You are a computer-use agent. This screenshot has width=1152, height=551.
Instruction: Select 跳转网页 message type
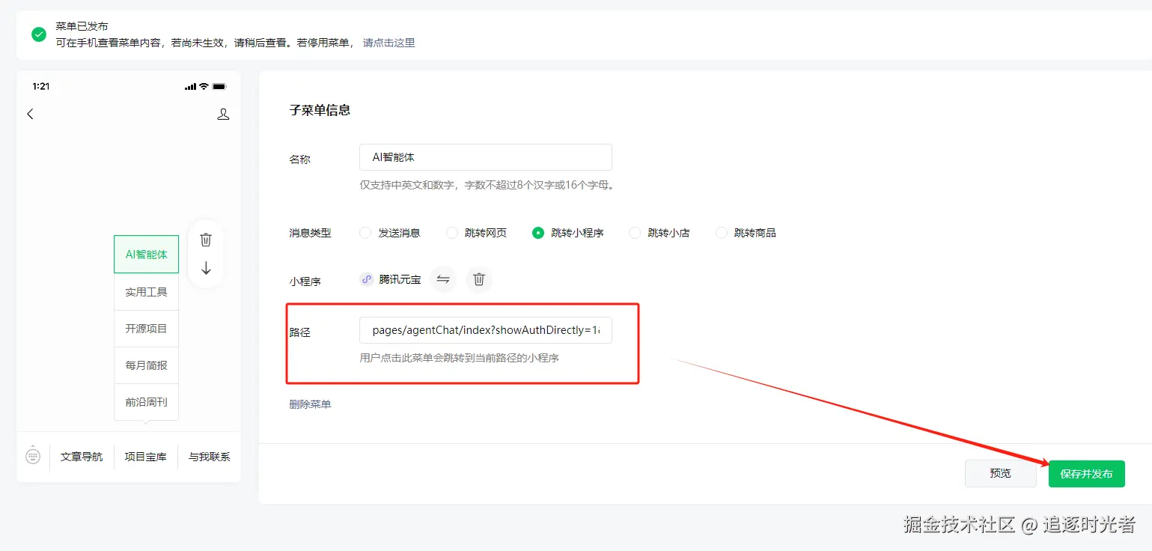coord(452,233)
